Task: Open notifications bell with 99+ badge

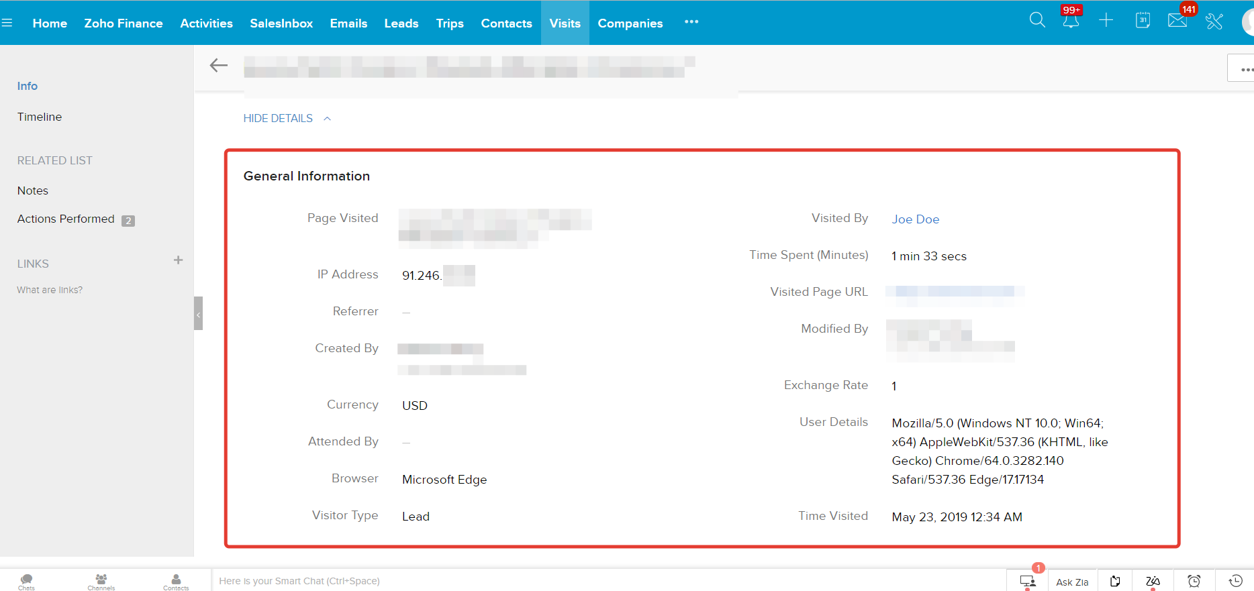Action: click(x=1071, y=20)
